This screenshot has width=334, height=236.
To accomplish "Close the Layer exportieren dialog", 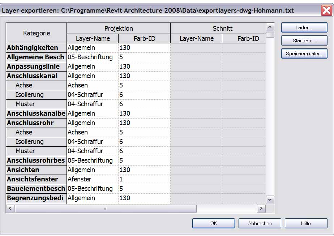I will (x=326, y=10).
